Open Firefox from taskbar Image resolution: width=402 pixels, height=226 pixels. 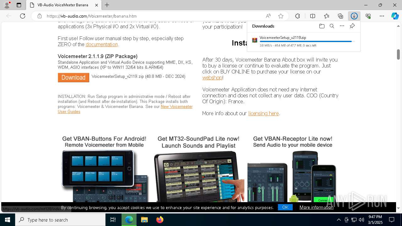tap(160, 220)
